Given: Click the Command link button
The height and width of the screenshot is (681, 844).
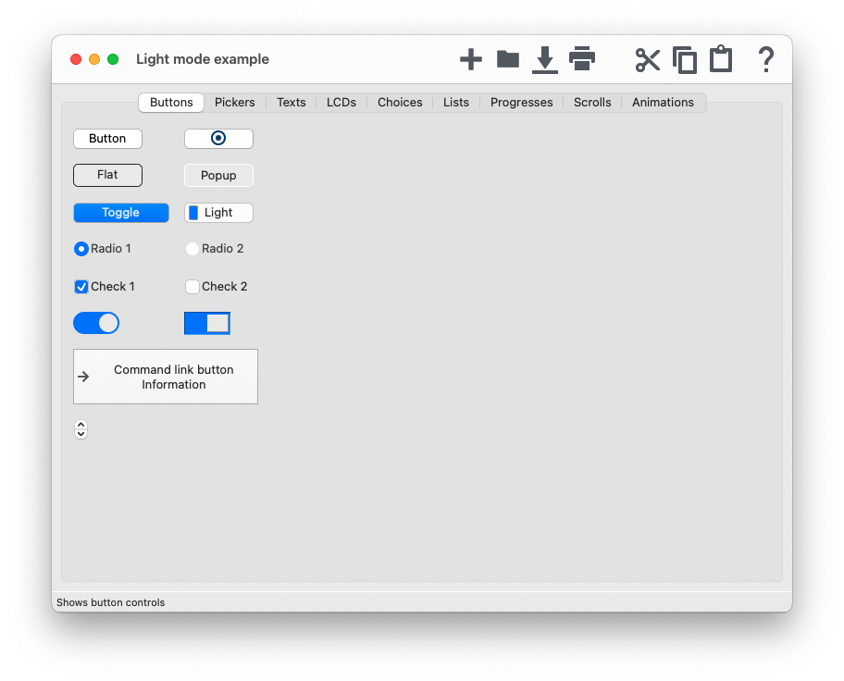Looking at the screenshot, I should (x=166, y=377).
